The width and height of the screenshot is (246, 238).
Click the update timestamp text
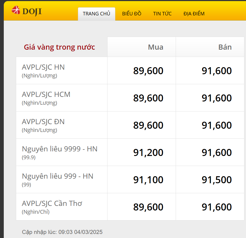click(62, 232)
